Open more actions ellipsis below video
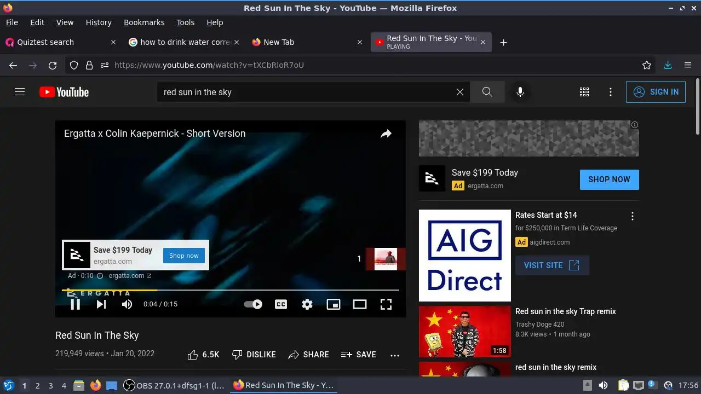The width and height of the screenshot is (701, 394). point(395,355)
